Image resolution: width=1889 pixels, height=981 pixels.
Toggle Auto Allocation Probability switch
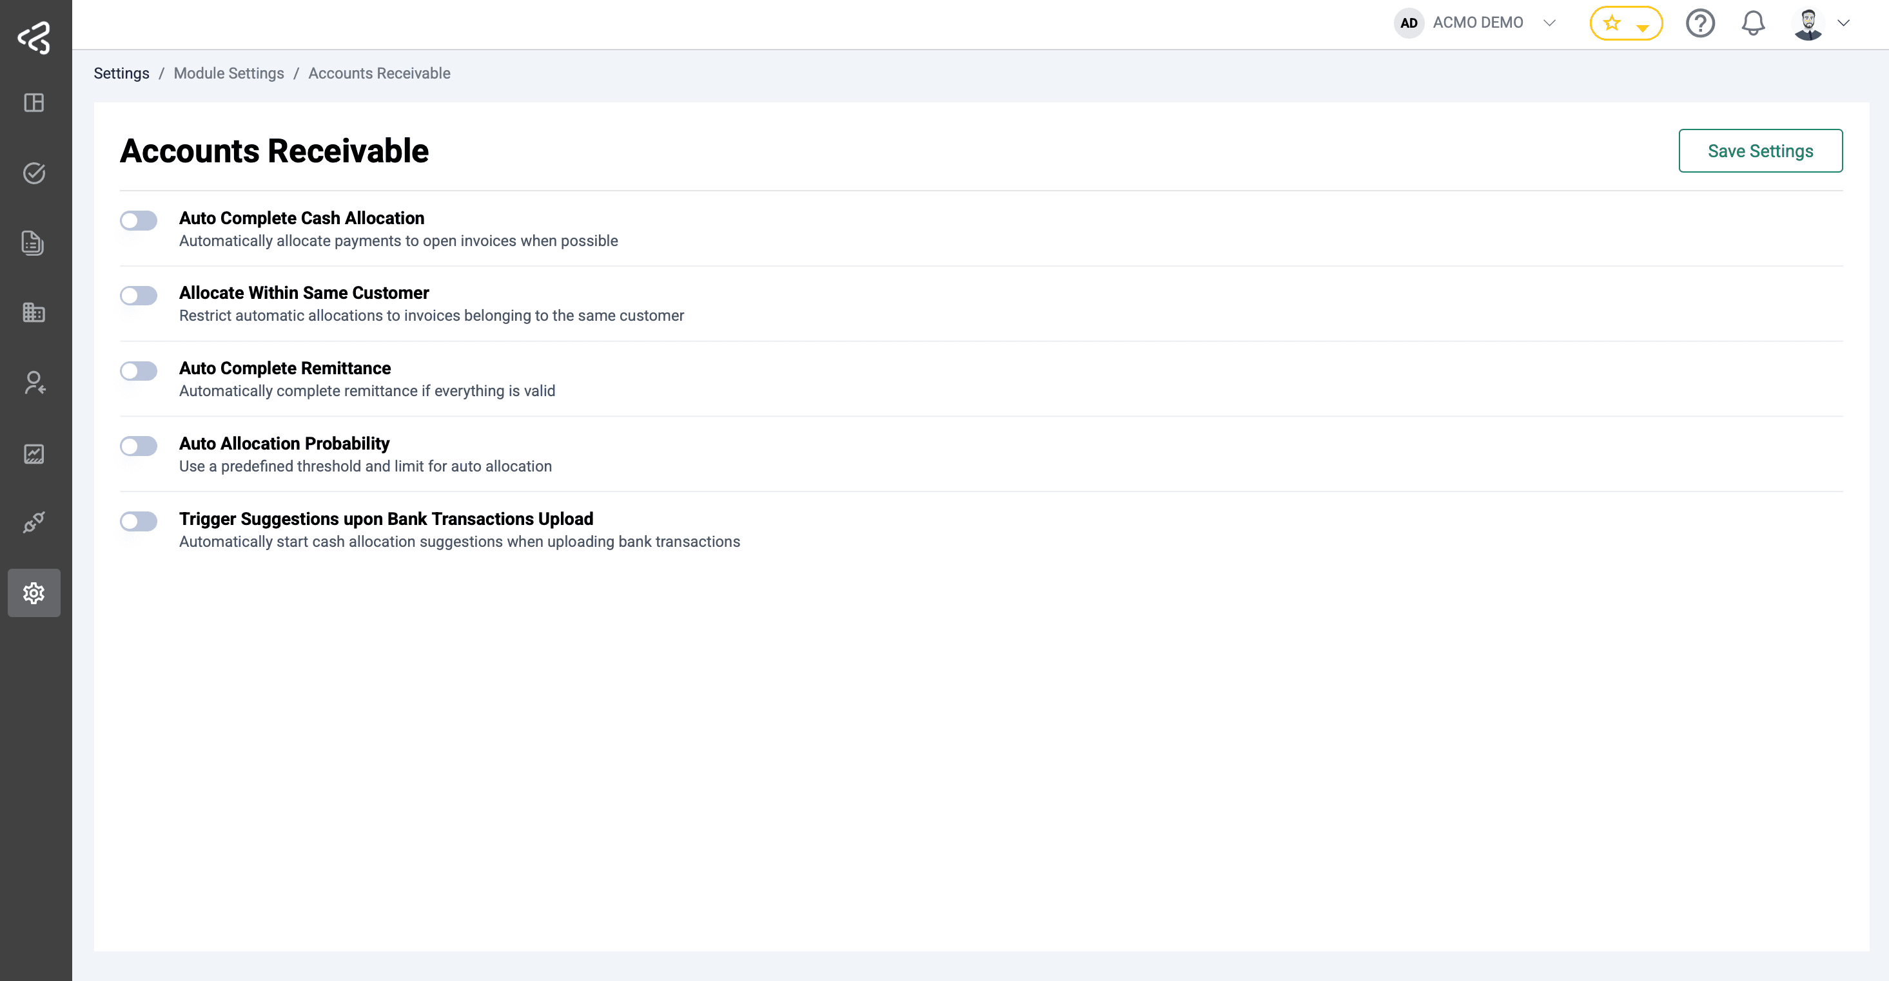pyautogui.click(x=139, y=446)
